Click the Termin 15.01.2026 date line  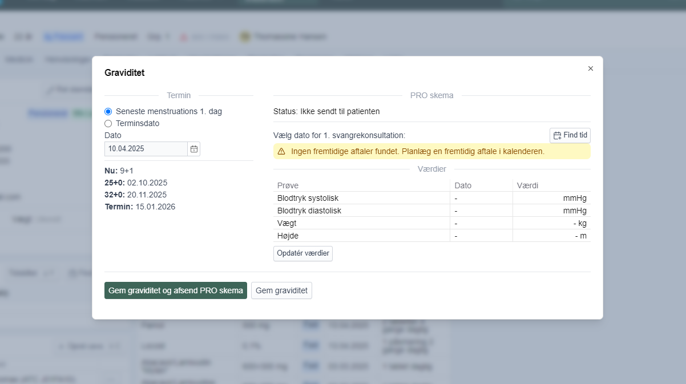[140, 207]
